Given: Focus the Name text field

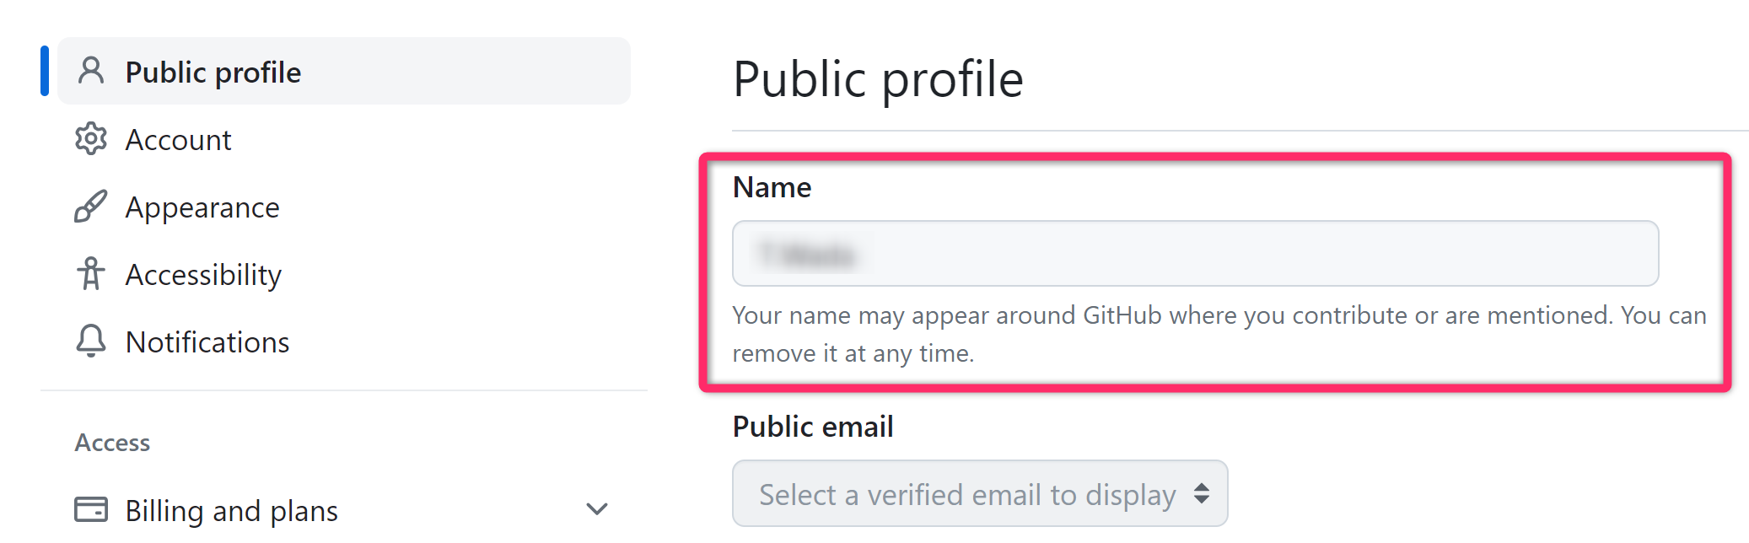Looking at the screenshot, I should [1195, 254].
